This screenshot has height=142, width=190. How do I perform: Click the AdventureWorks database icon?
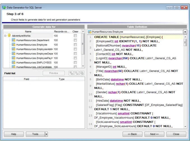(9, 35)
